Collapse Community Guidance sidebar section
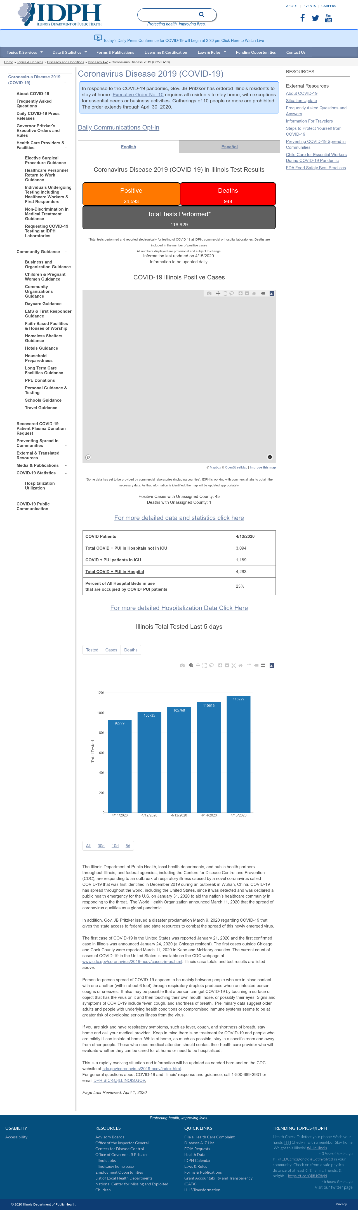This screenshot has height=1210, width=358. tap(66, 252)
